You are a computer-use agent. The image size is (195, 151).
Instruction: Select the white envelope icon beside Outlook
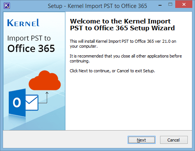tap(32, 103)
